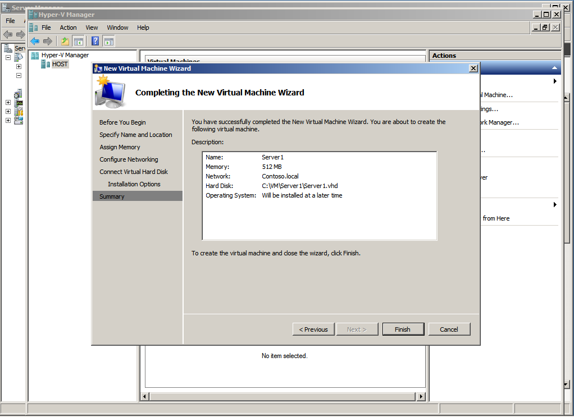574x417 pixels.
Task: Open the Window menu
Action: [117, 28]
